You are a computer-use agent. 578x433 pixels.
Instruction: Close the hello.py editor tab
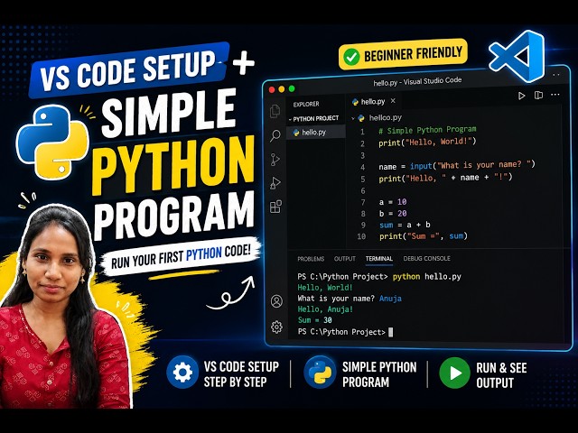[393, 101]
